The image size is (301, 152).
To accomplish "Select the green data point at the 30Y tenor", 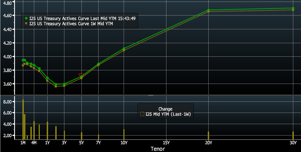I will (x=293, y=8).
